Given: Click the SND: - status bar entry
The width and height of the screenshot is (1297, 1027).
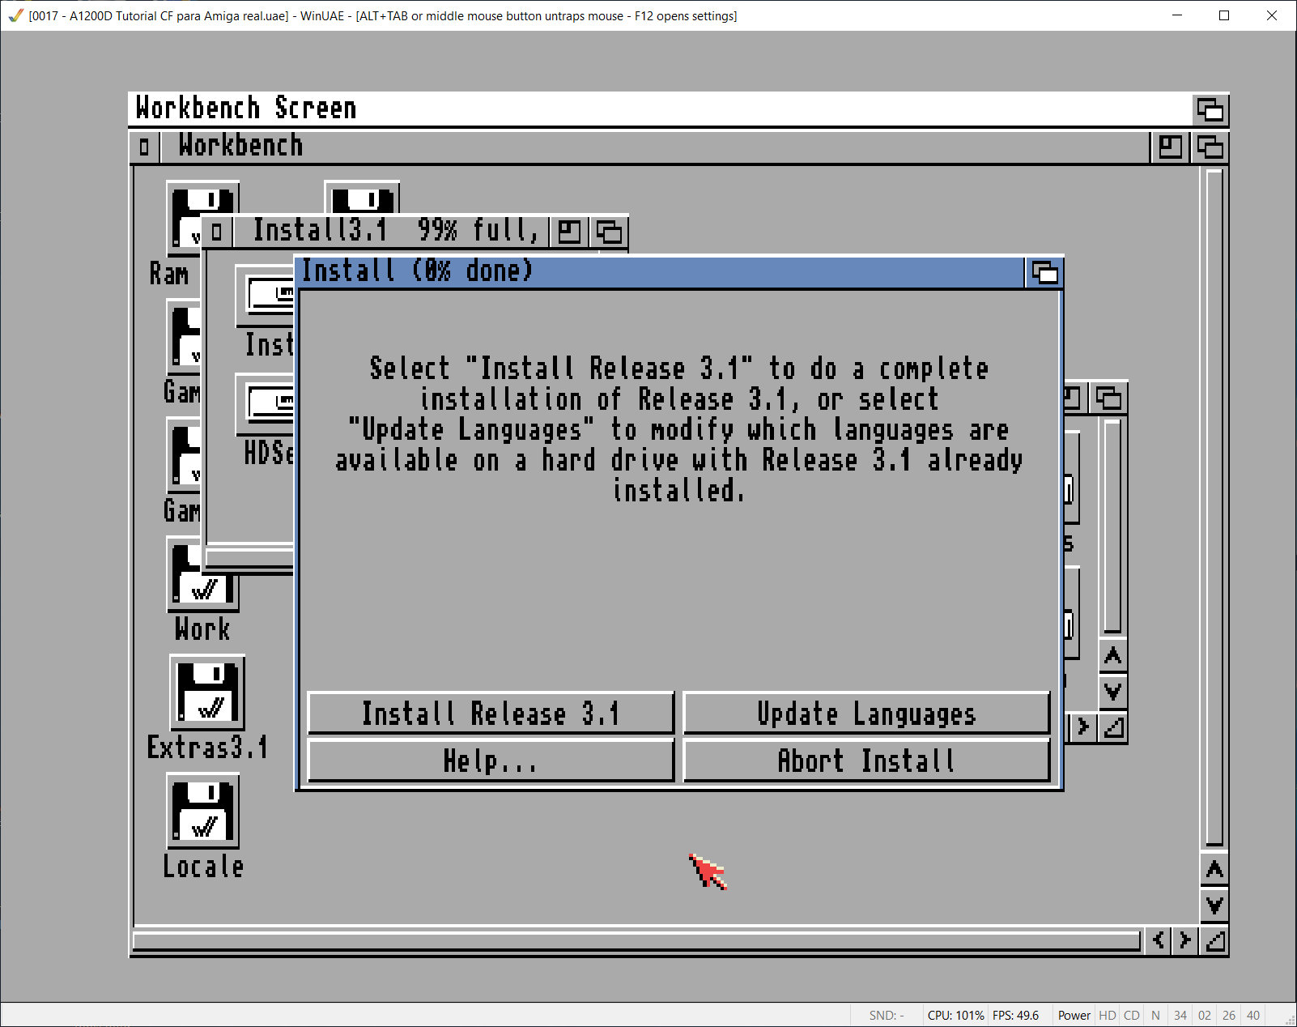Looking at the screenshot, I should pos(887,1016).
